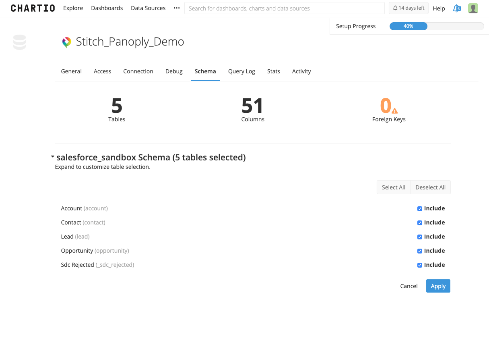Click the Deselect All button
This screenshot has width=489, height=349.
pos(430,187)
